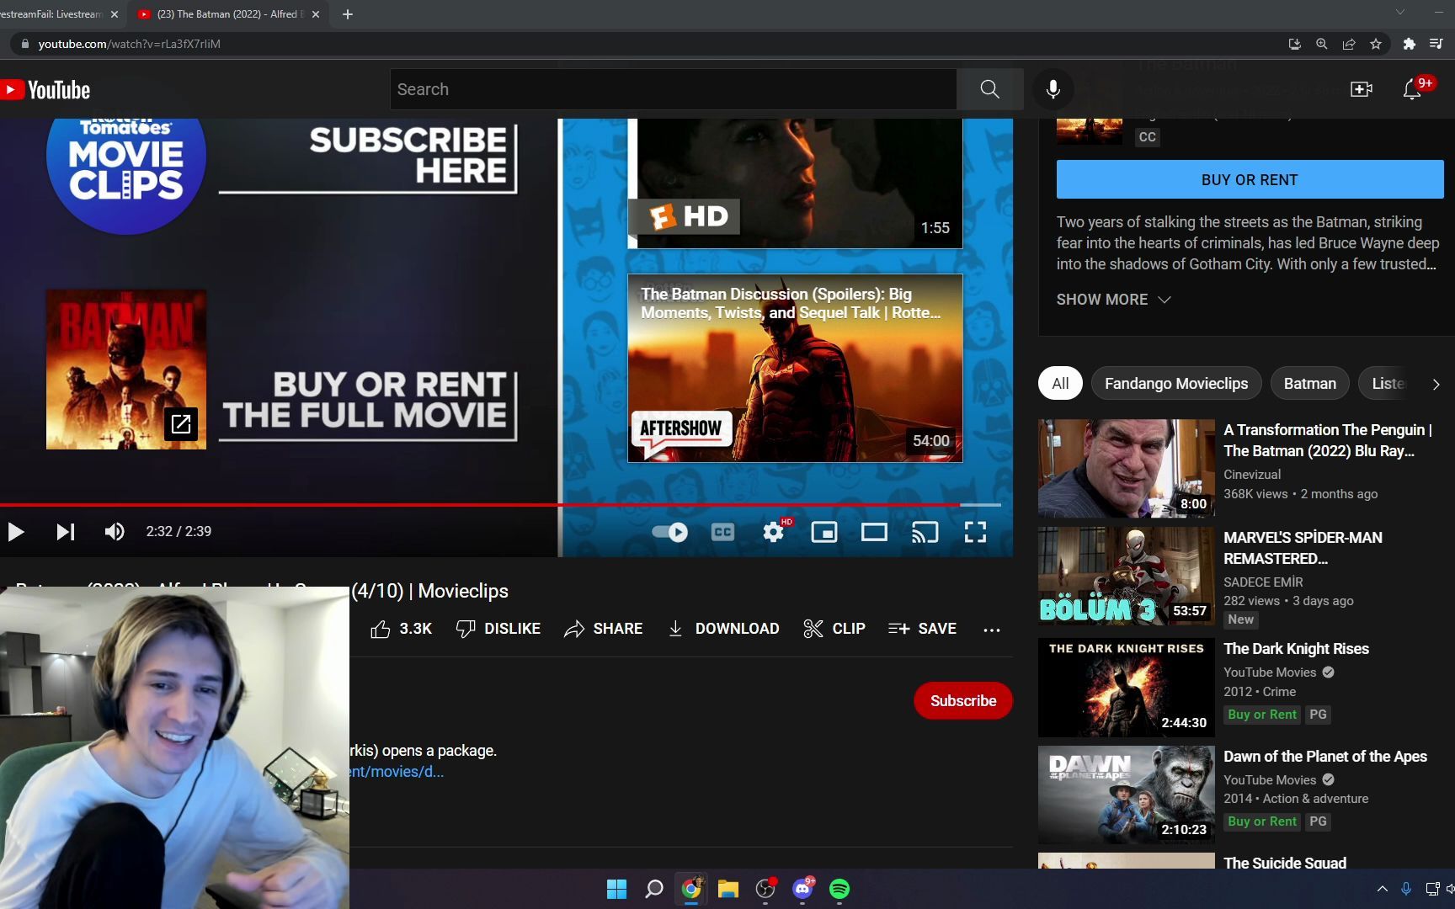Open MARVEL'S SPİDER-MAN REMASTERED video title
This screenshot has height=909, width=1455.
click(x=1303, y=548)
